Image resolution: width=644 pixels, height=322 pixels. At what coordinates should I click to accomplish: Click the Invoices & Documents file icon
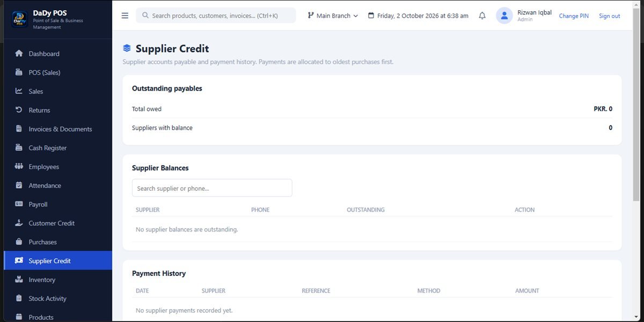coord(19,129)
